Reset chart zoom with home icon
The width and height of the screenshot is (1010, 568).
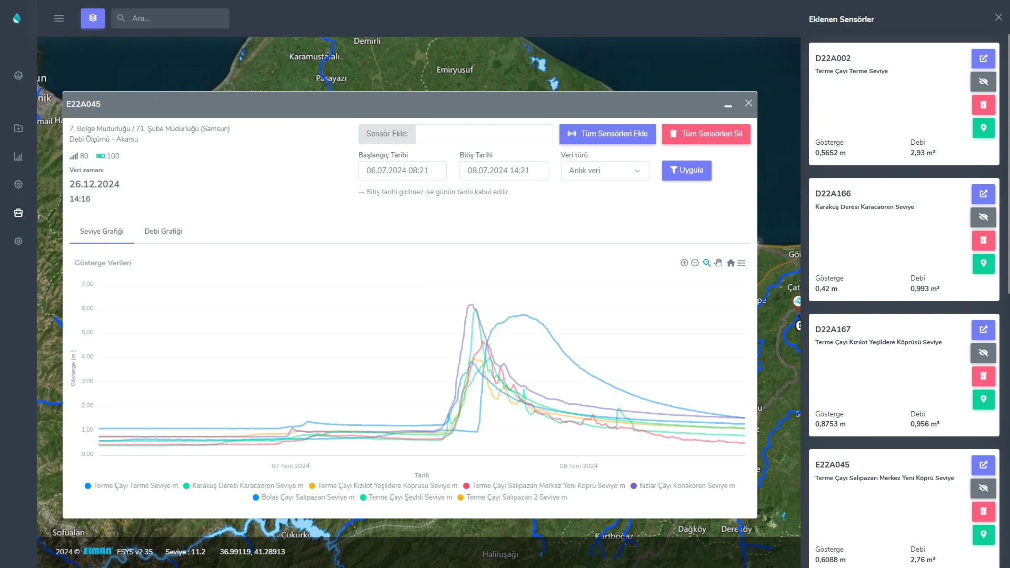[x=731, y=263]
